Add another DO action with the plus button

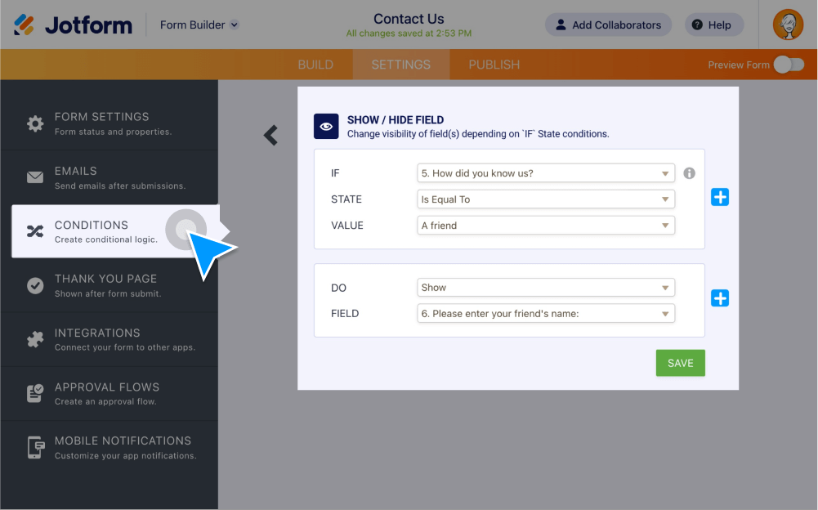tap(719, 297)
